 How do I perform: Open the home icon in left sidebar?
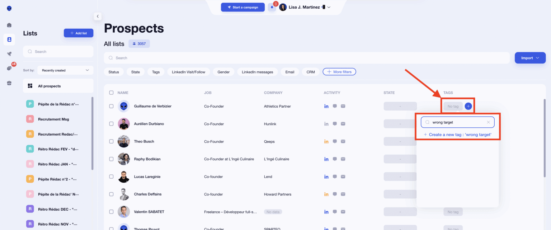pos(9,25)
